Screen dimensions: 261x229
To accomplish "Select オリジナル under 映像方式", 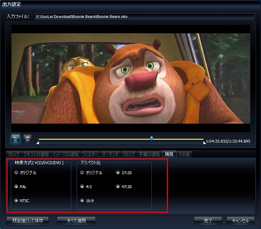I will tap(25, 172).
